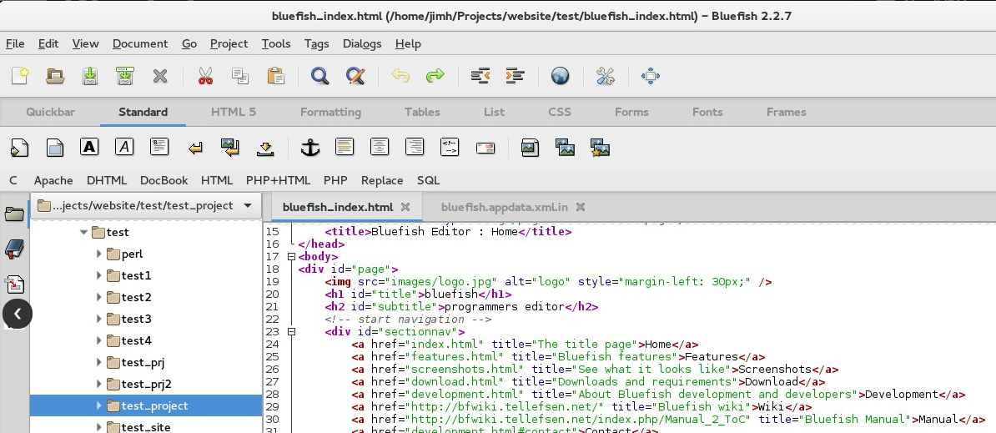Insert Paragraph tag icon
Screen dimensions: 996x433
159,148
